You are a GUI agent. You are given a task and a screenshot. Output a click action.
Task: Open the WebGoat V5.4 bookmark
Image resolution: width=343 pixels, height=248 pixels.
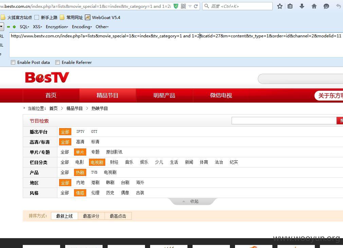103,18
